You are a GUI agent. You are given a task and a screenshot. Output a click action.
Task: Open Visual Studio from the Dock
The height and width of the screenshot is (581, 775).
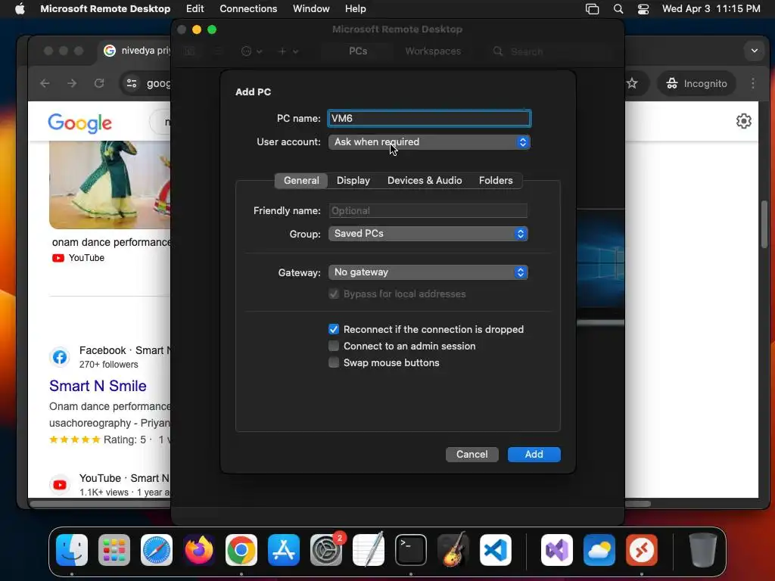[x=557, y=550]
